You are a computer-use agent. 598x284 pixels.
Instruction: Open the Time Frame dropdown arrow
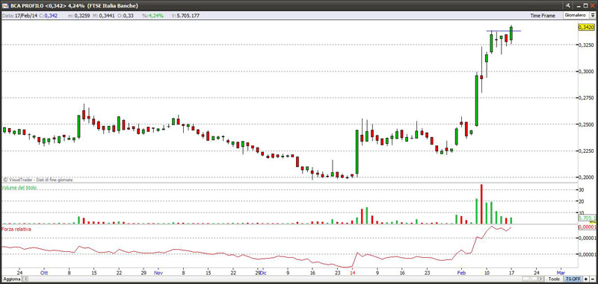(593, 15)
